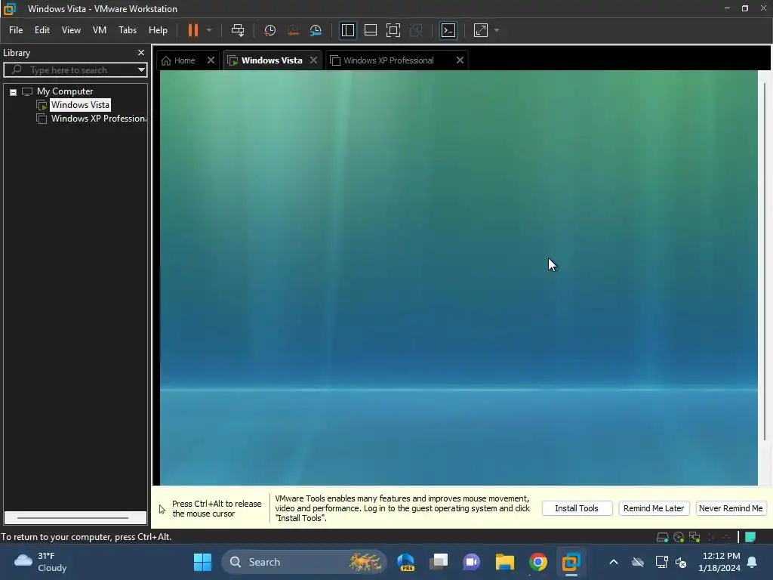Open the weather widget showing 31°F
This screenshot has height=580, width=773.
tap(41, 562)
